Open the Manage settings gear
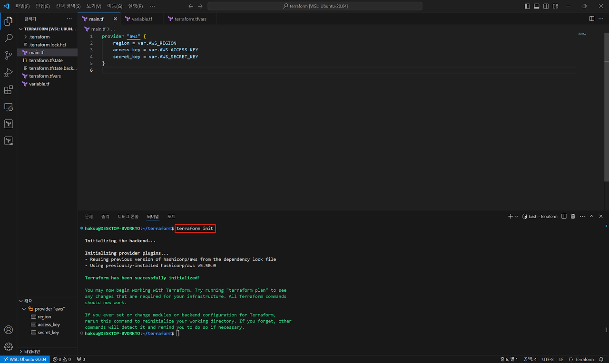Screen dimensions: 609x363 [8, 347]
